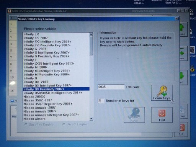Viewport: 196px width, 147px height.
Task: Select Nissan 350Z -2007
Action: (x=56, y=100)
